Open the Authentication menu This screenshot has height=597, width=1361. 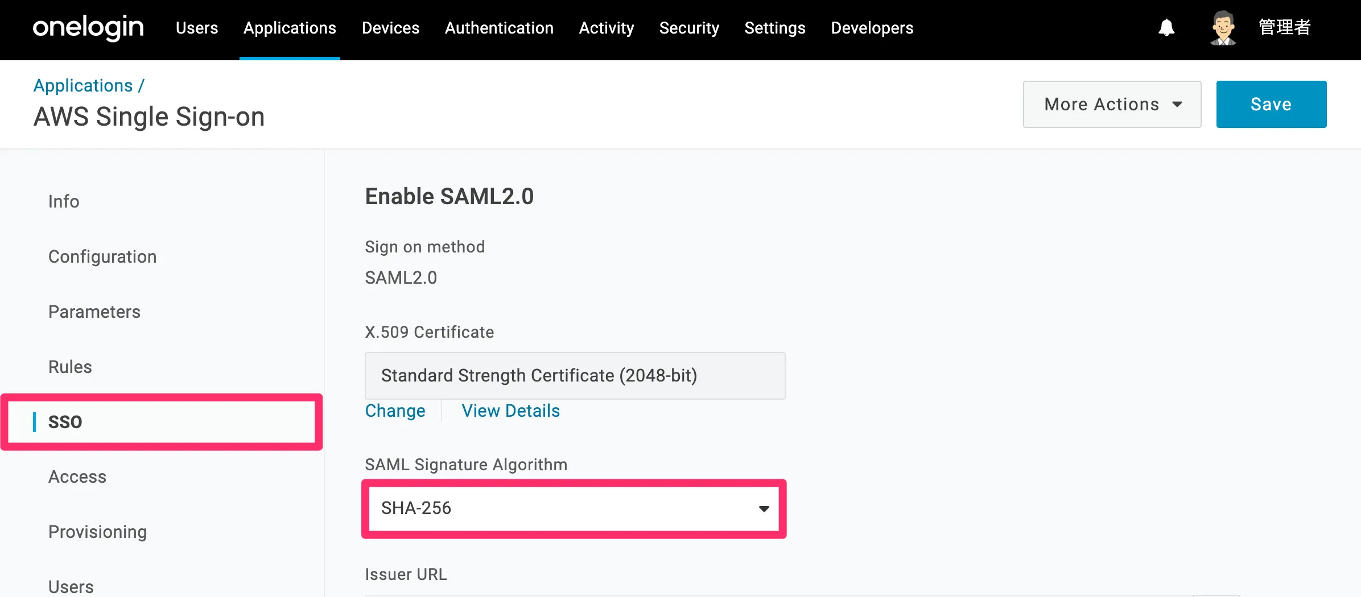[499, 28]
